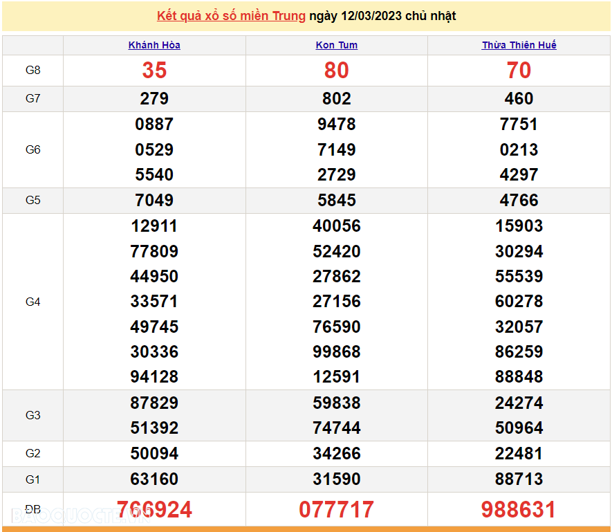The image size is (612, 532).
Task: Click the ĐB special prize row label
Action: point(33,509)
